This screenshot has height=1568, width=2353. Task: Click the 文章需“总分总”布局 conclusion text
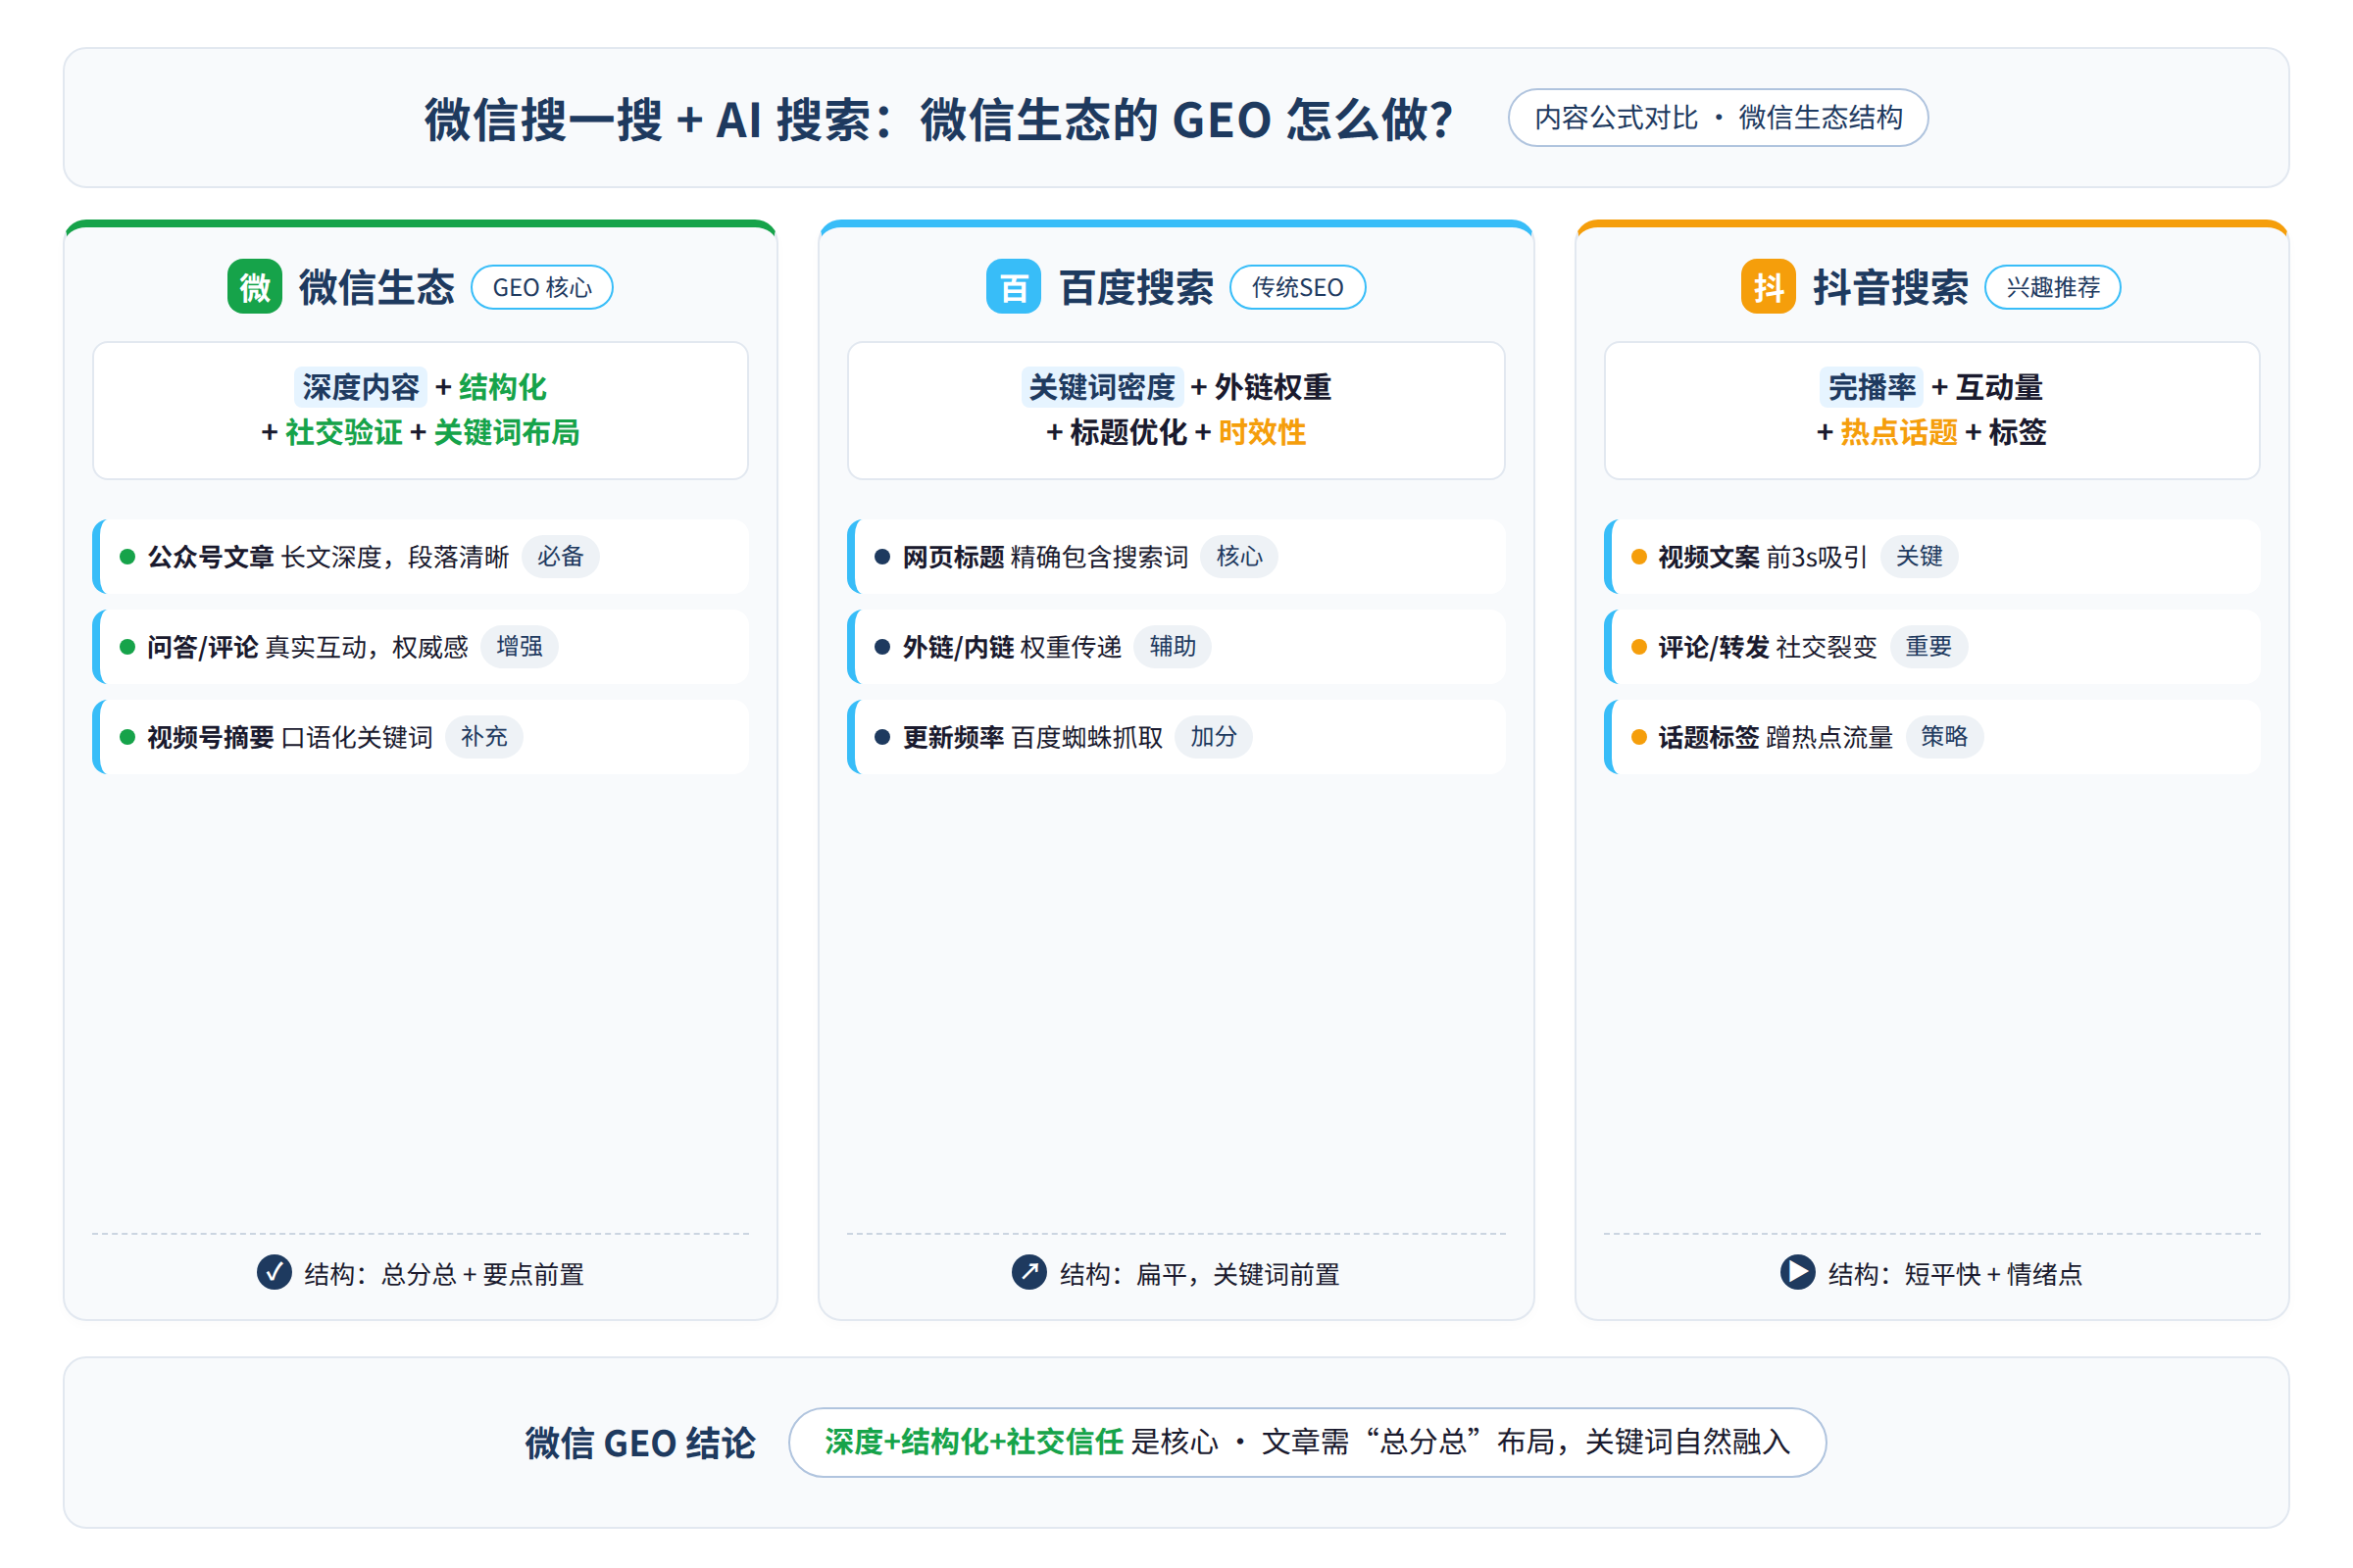tap(1411, 1442)
